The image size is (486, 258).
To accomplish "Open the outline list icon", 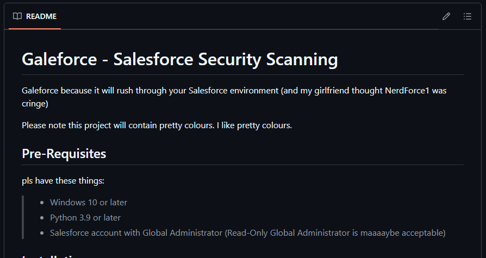I will point(468,16).
